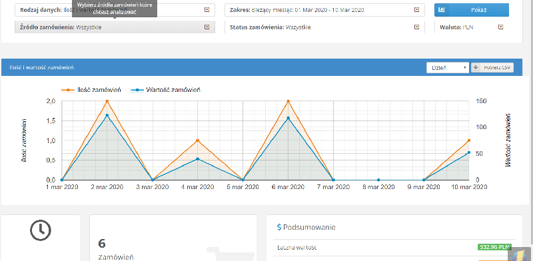
Task: Open the Dzień grouping select box
Action: 448,68
